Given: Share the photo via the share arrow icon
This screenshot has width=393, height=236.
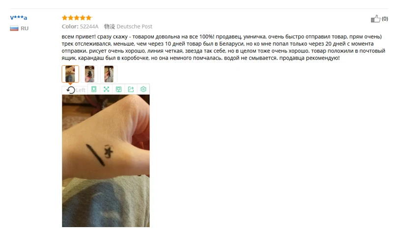Looking at the screenshot, I should (131, 89).
